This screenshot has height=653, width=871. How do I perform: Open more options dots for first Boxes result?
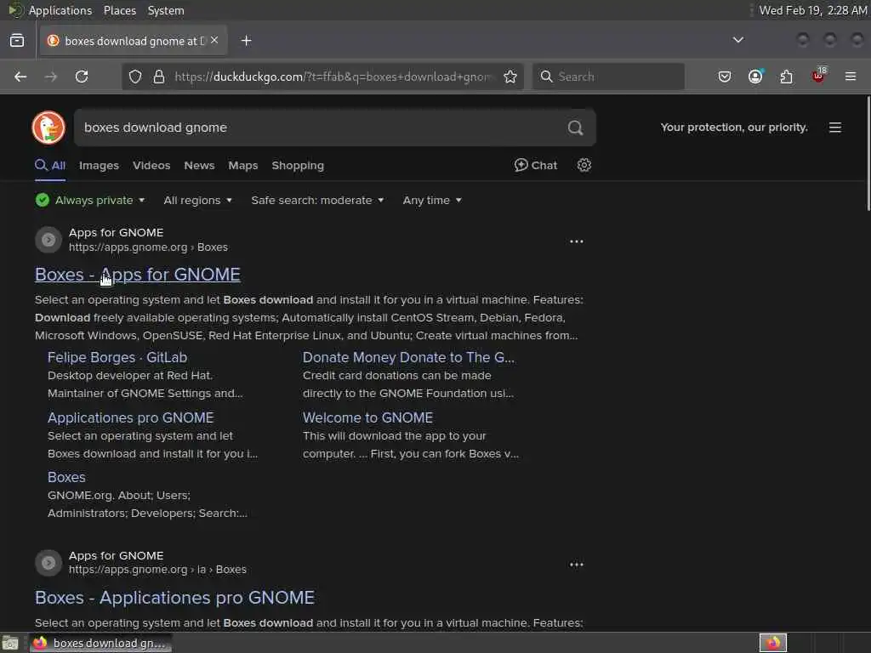[577, 241]
